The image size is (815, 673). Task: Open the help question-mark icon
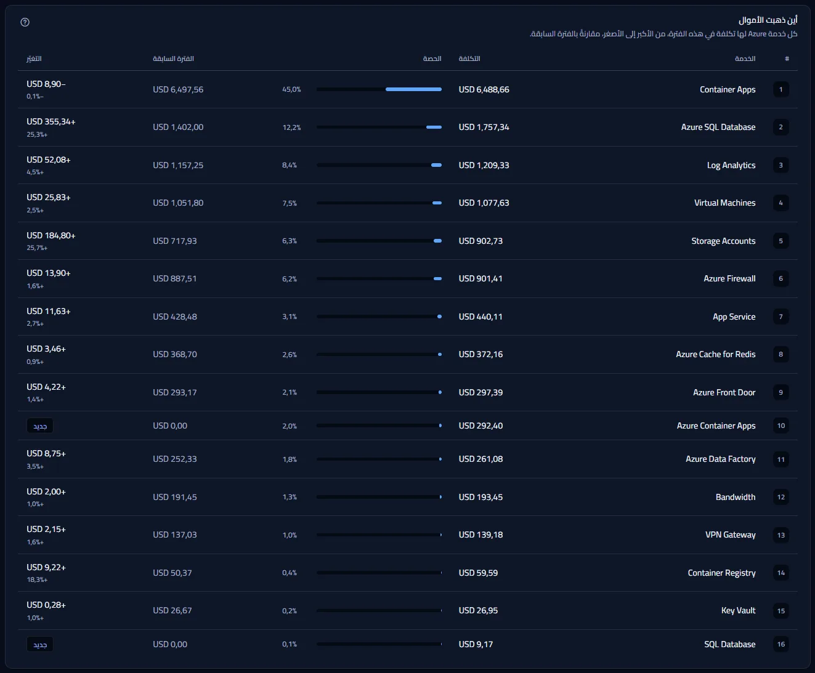point(25,22)
